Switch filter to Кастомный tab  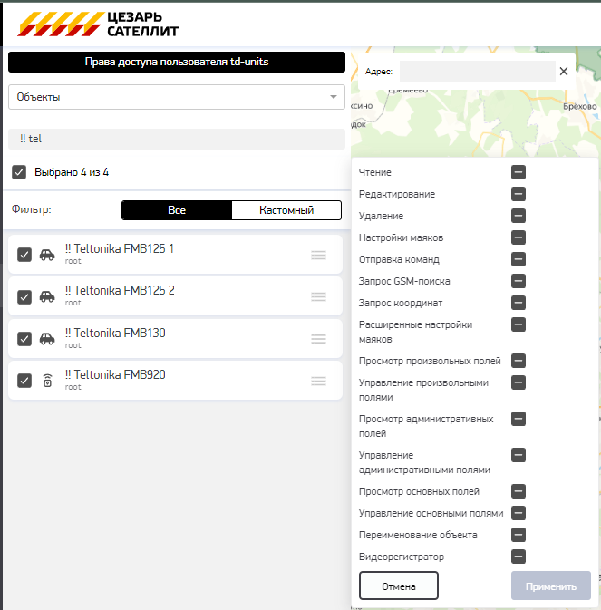click(286, 210)
